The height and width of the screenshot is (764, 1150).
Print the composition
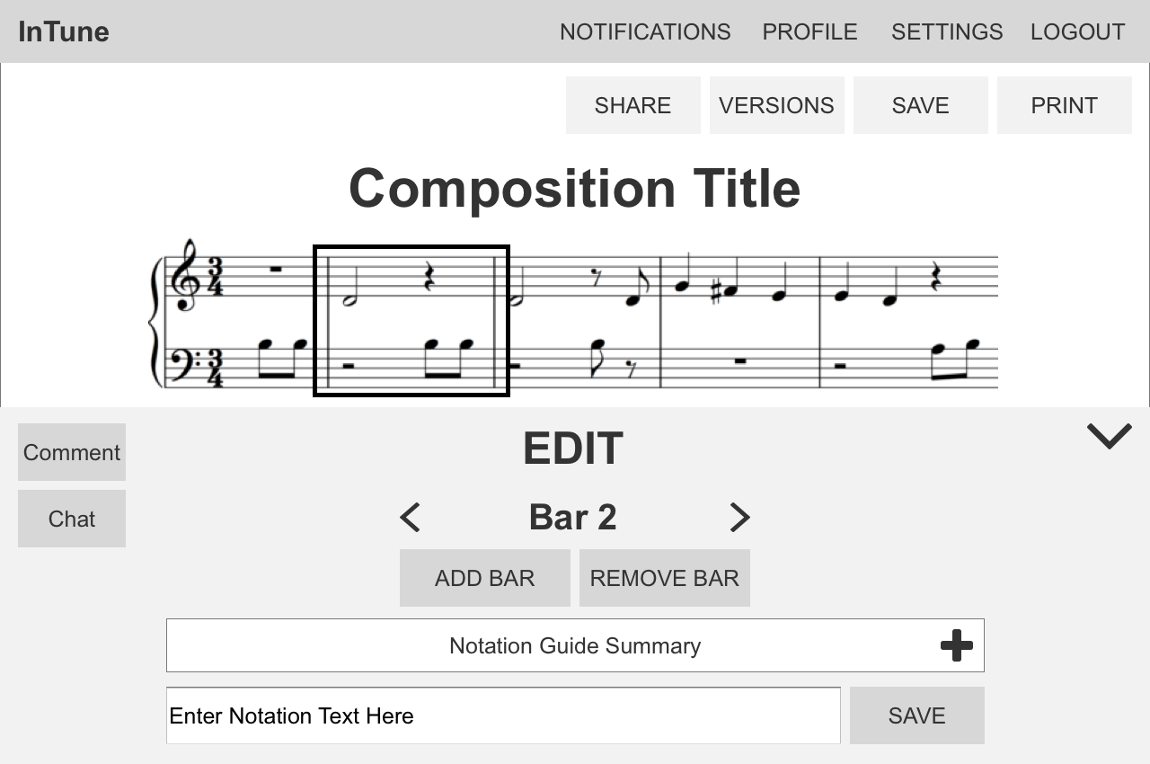click(x=1064, y=105)
